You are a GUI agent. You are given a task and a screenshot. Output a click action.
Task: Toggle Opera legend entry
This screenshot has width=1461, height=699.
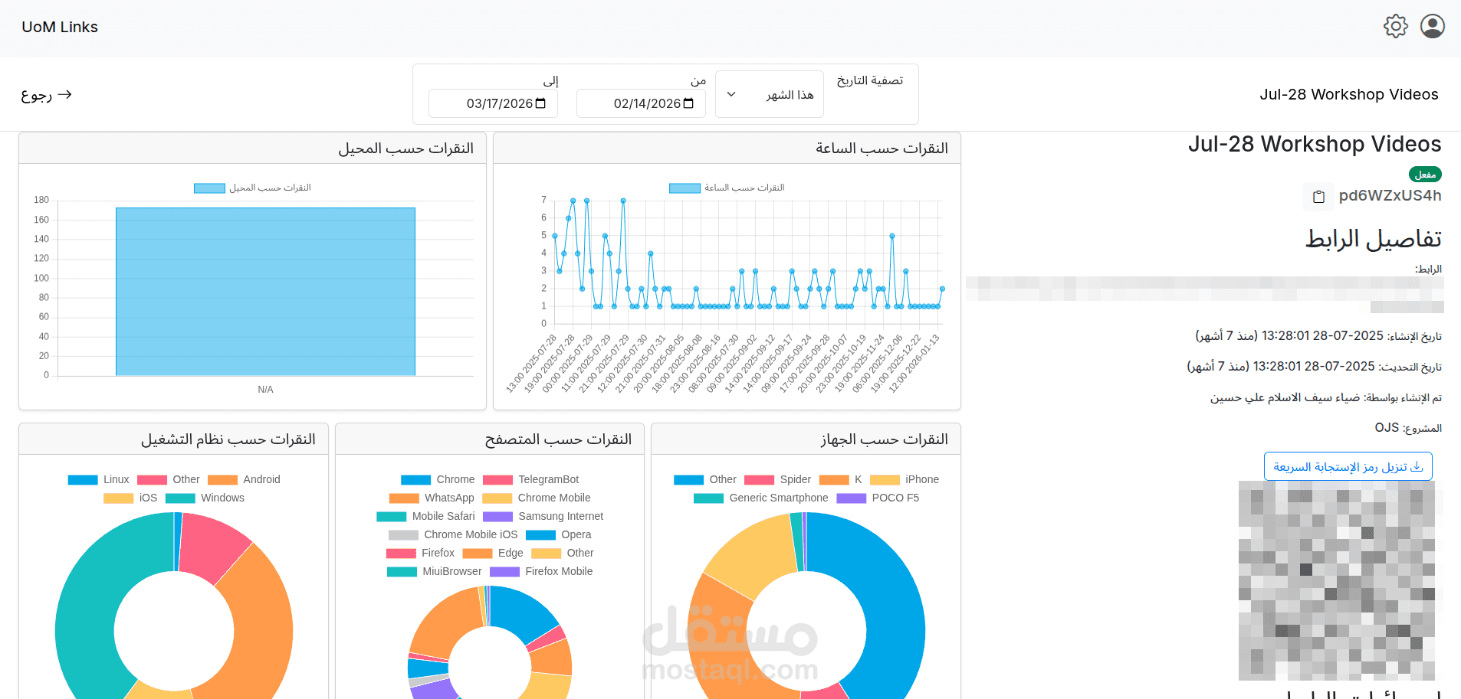559,534
